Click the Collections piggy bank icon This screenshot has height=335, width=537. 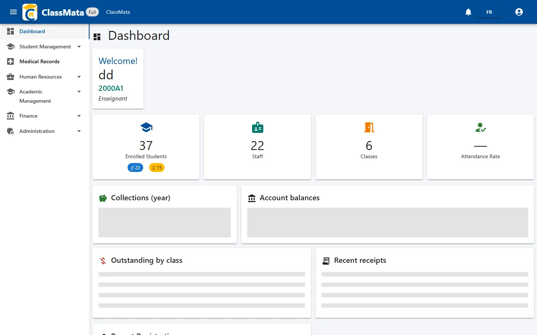pyautogui.click(x=103, y=198)
